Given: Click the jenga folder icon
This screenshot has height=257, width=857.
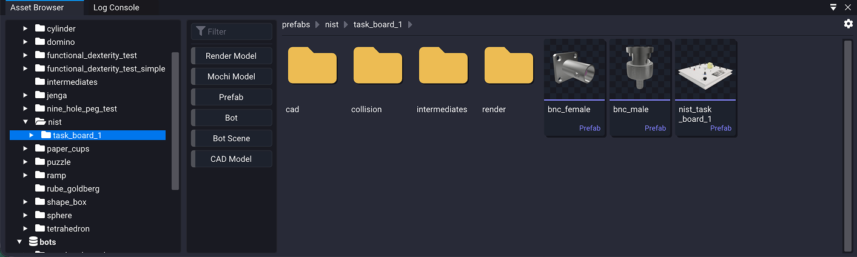Looking at the screenshot, I should tap(40, 95).
